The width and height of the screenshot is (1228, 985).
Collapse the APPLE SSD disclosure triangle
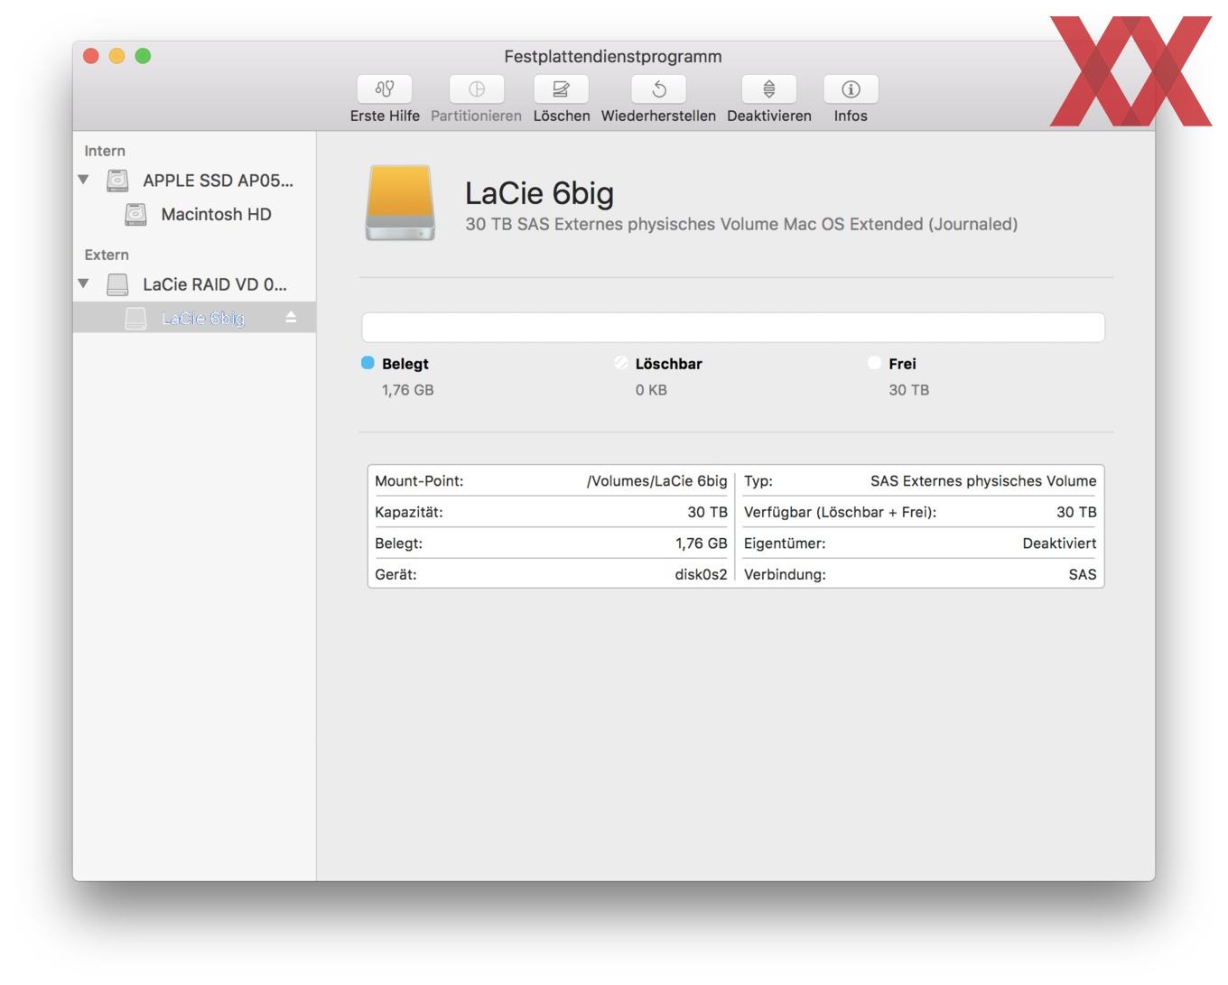pos(84,180)
